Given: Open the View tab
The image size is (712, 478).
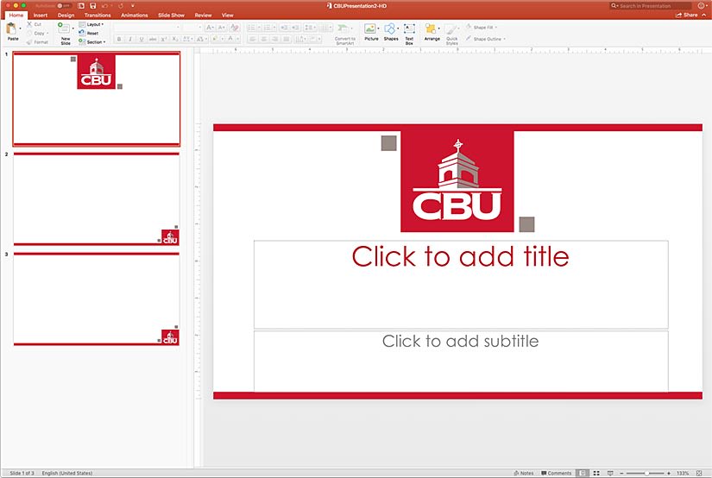Looking at the screenshot, I should tap(227, 15).
